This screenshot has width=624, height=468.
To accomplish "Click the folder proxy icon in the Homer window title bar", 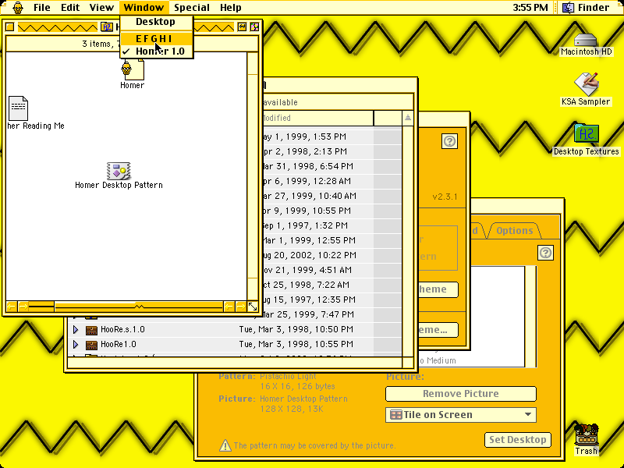I will [107, 27].
